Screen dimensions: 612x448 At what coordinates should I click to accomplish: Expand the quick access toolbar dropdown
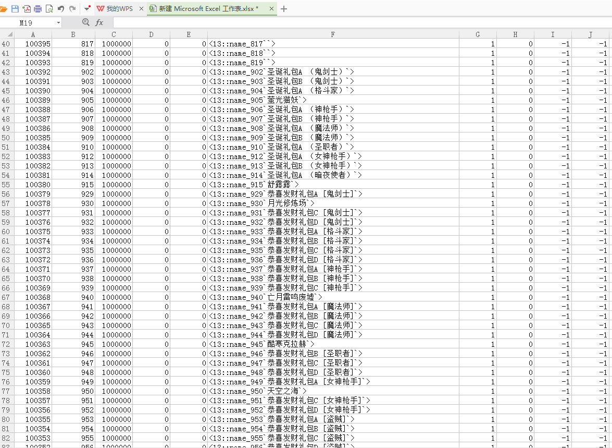pos(86,9)
